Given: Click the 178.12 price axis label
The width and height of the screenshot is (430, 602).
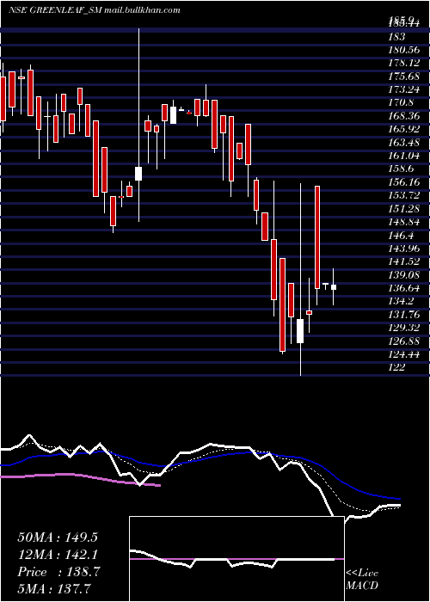Looking at the screenshot, I should pos(403,63).
